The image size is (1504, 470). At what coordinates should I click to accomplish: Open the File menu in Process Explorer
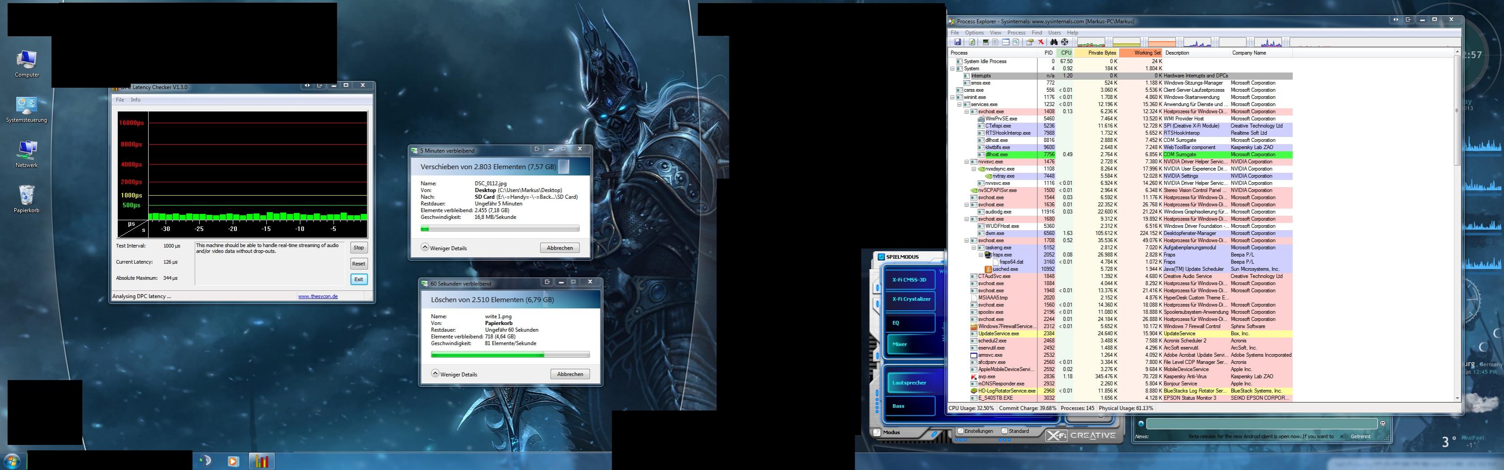coord(955,33)
